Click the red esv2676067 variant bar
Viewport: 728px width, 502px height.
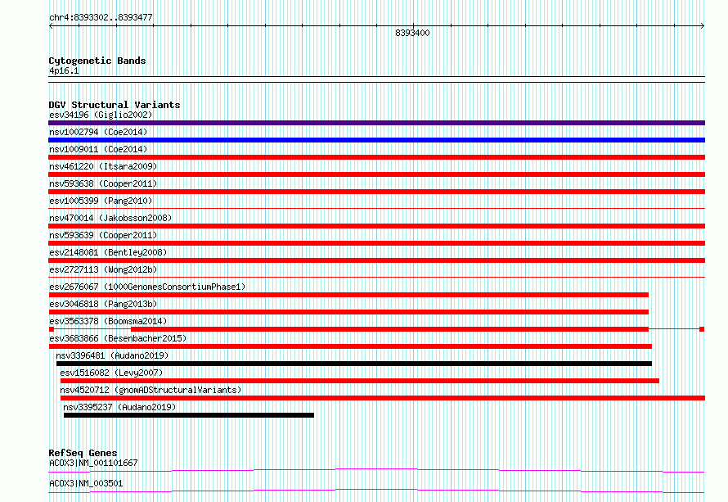click(348, 295)
